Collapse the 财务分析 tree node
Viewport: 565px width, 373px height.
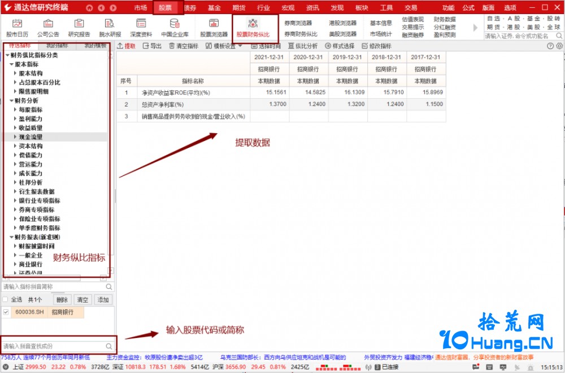pyautogui.click(x=11, y=100)
